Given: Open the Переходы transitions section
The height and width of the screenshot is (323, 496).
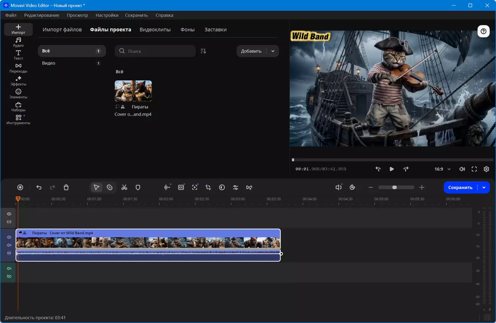Looking at the screenshot, I should (18, 68).
